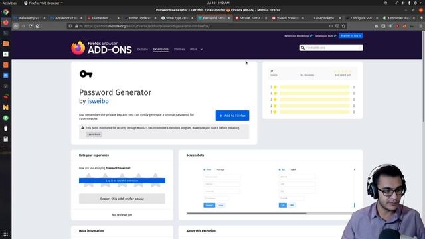
Task: Open system power menu icon
Action: [415, 3]
